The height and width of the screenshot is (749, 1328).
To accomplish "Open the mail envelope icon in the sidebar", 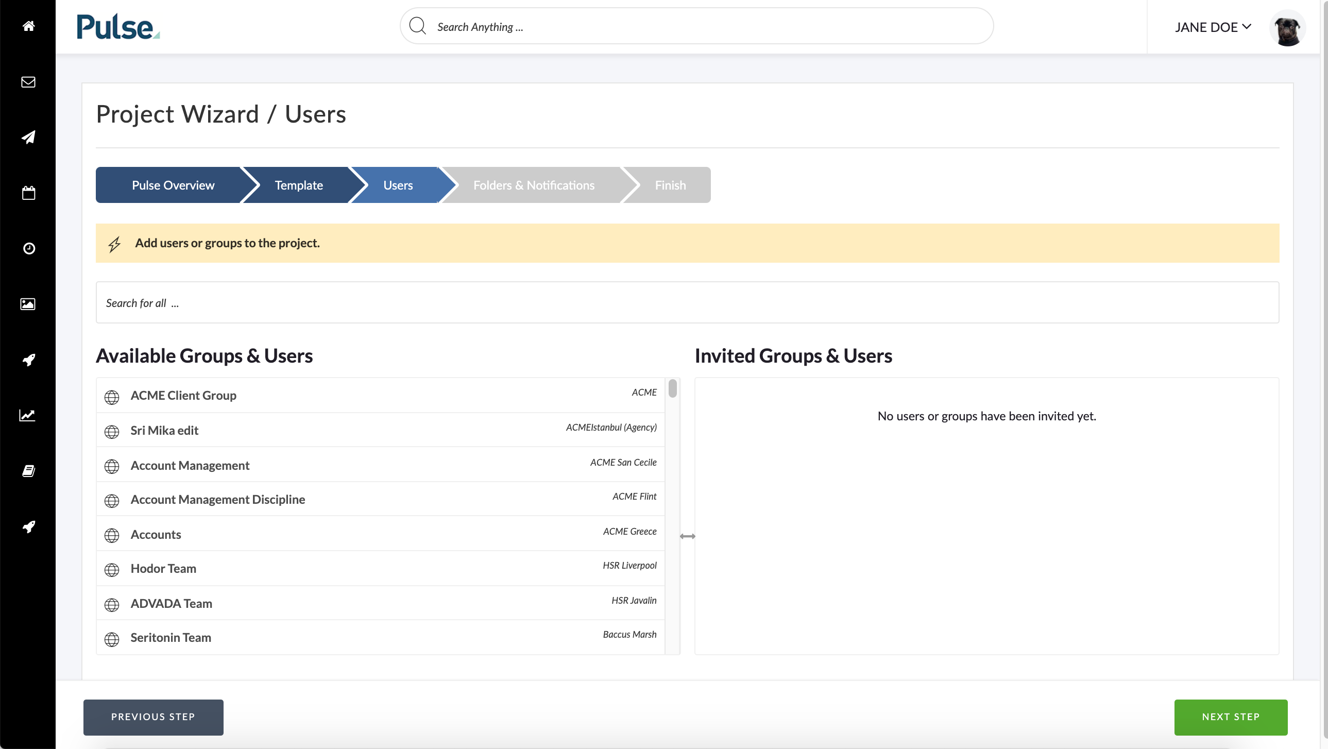I will 28,82.
